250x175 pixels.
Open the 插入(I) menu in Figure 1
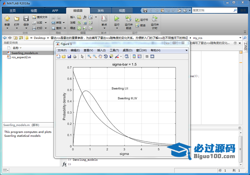click(101, 50)
